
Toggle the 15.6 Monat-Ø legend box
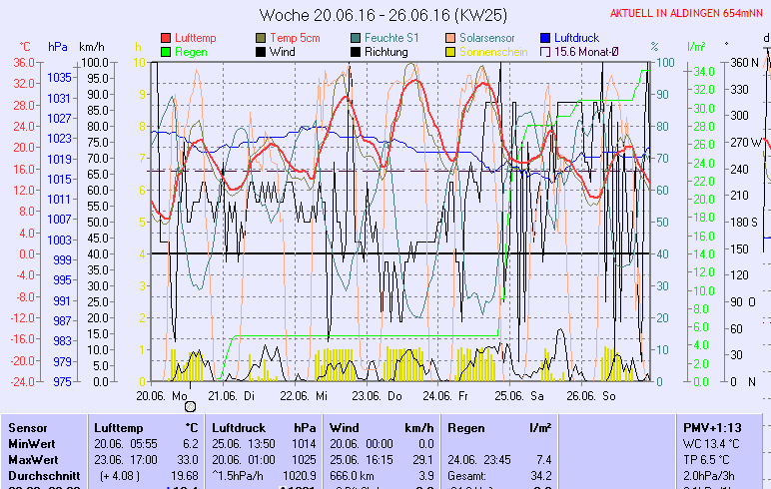point(546,52)
